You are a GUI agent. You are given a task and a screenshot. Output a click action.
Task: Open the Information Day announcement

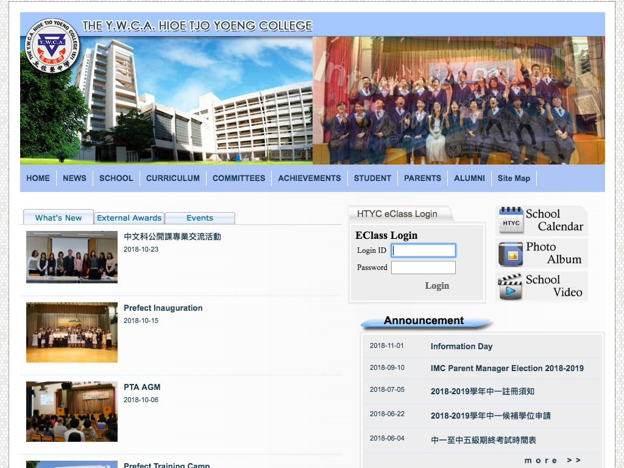pos(462,347)
